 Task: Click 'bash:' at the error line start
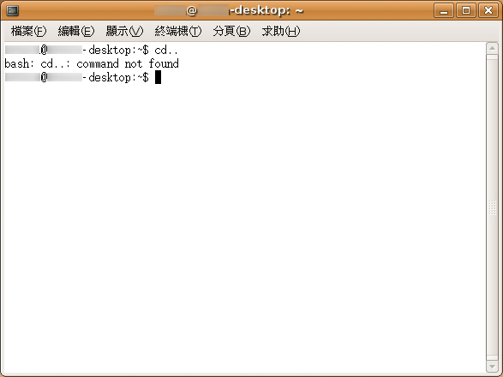[19, 63]
